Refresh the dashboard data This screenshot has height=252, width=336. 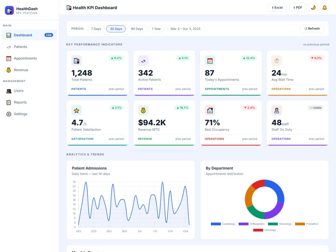point(312,29)
